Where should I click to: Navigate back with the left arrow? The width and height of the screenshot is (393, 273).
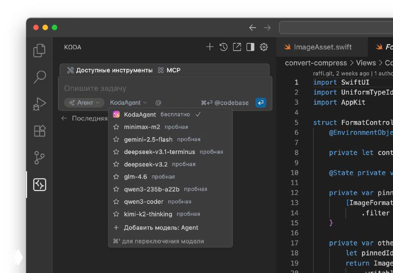click(x=253, y=28)
